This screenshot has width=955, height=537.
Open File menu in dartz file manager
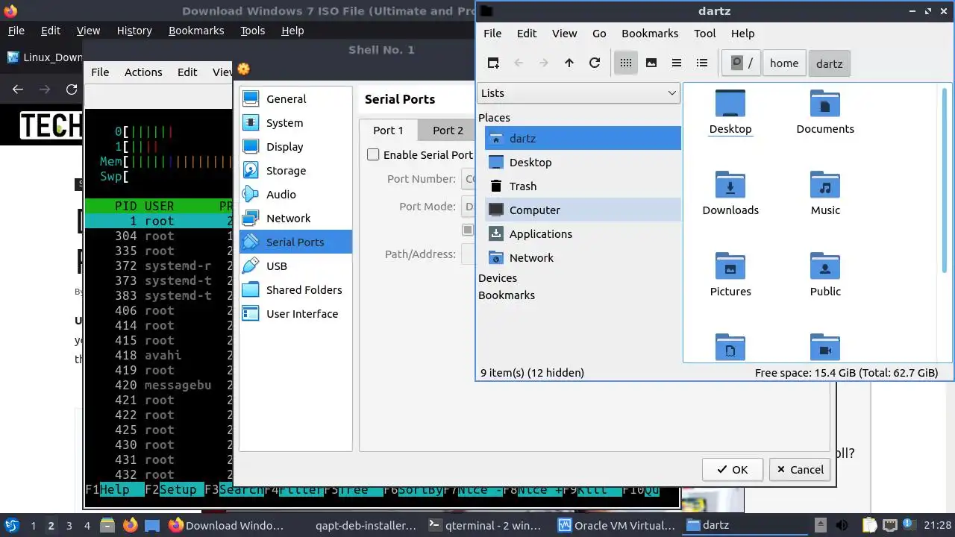click(x=492, y=34)
